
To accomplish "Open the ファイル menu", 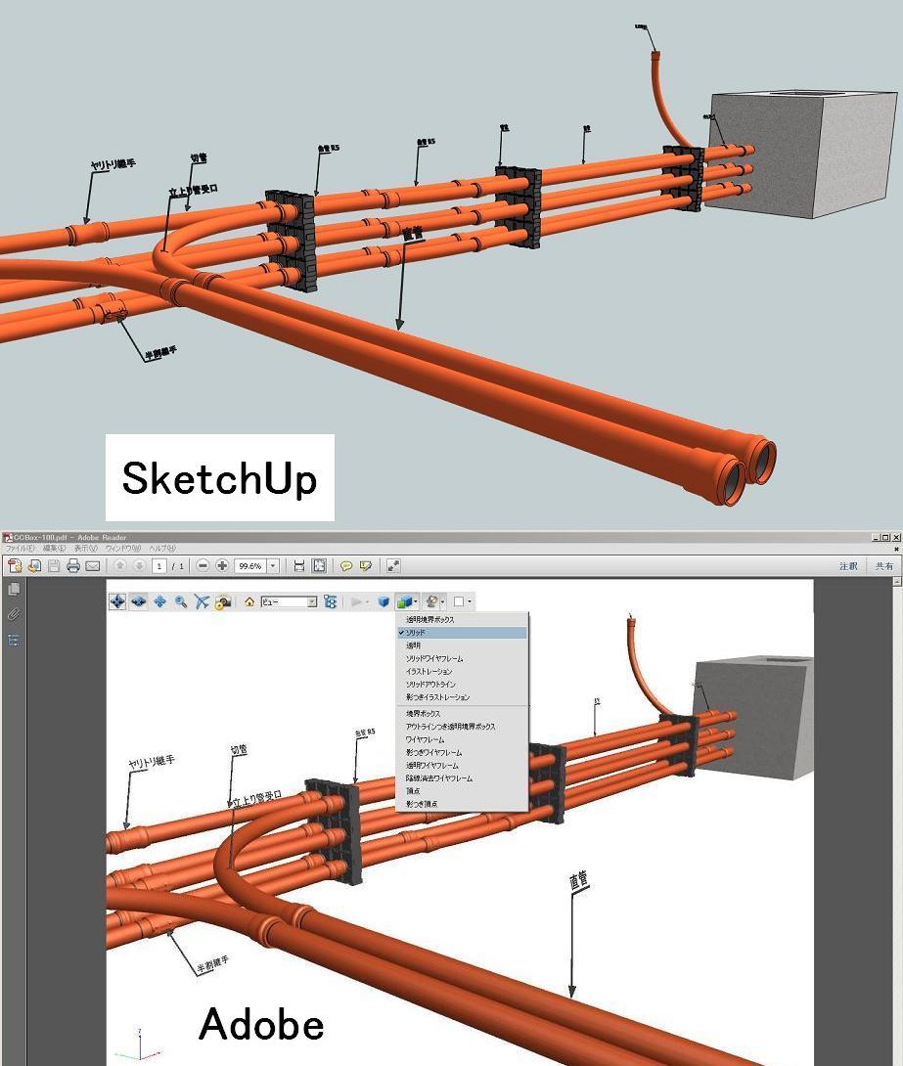I will tap(20, 548).
